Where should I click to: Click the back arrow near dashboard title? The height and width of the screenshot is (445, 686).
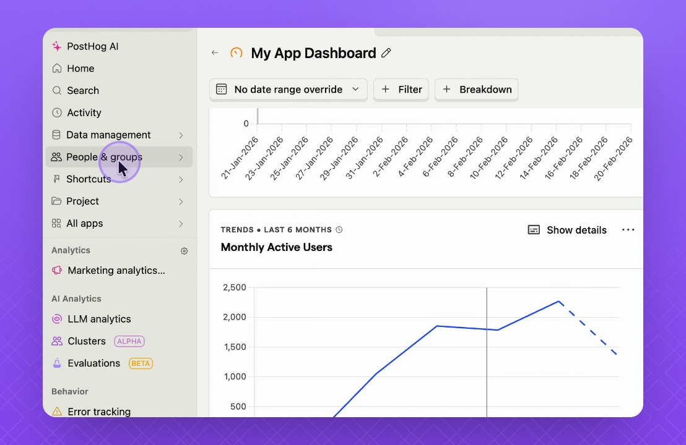tap(215, 53)
